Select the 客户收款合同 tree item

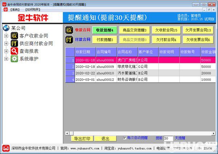pos(34,36)
